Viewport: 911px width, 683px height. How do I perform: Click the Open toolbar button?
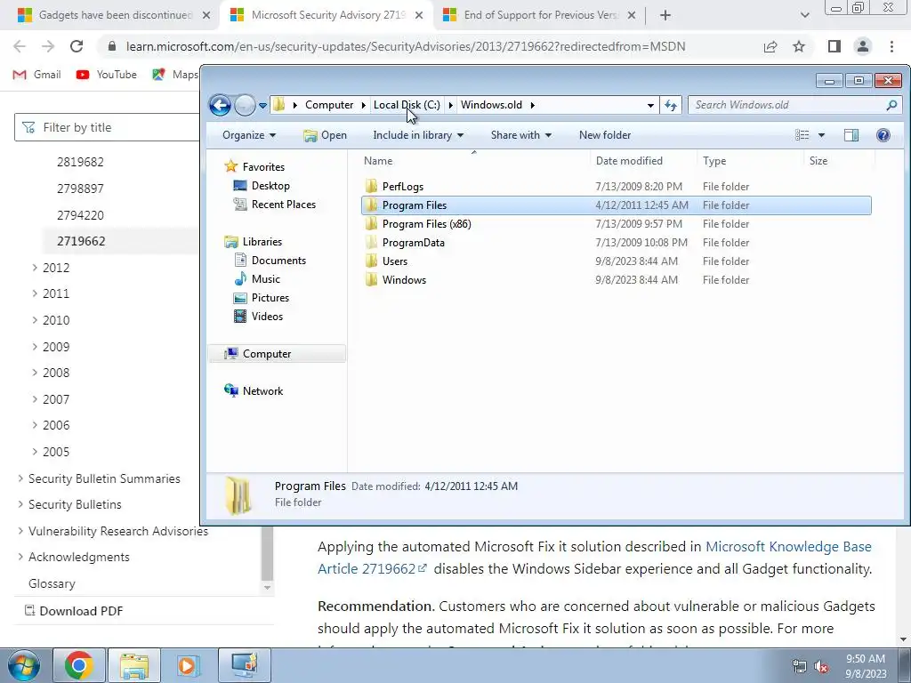pyautogui.click(x=325, y=135)
